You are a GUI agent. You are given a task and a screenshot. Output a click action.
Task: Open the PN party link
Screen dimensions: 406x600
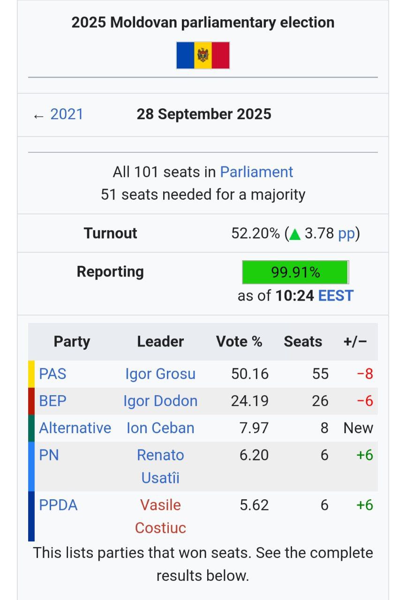click(49, 455)
